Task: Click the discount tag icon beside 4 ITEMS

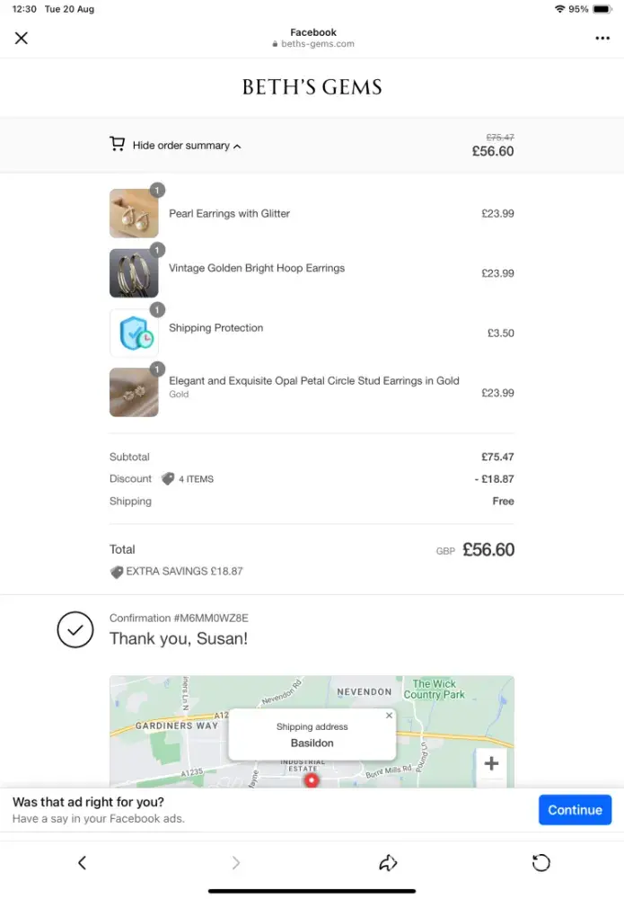Action: 168,479
